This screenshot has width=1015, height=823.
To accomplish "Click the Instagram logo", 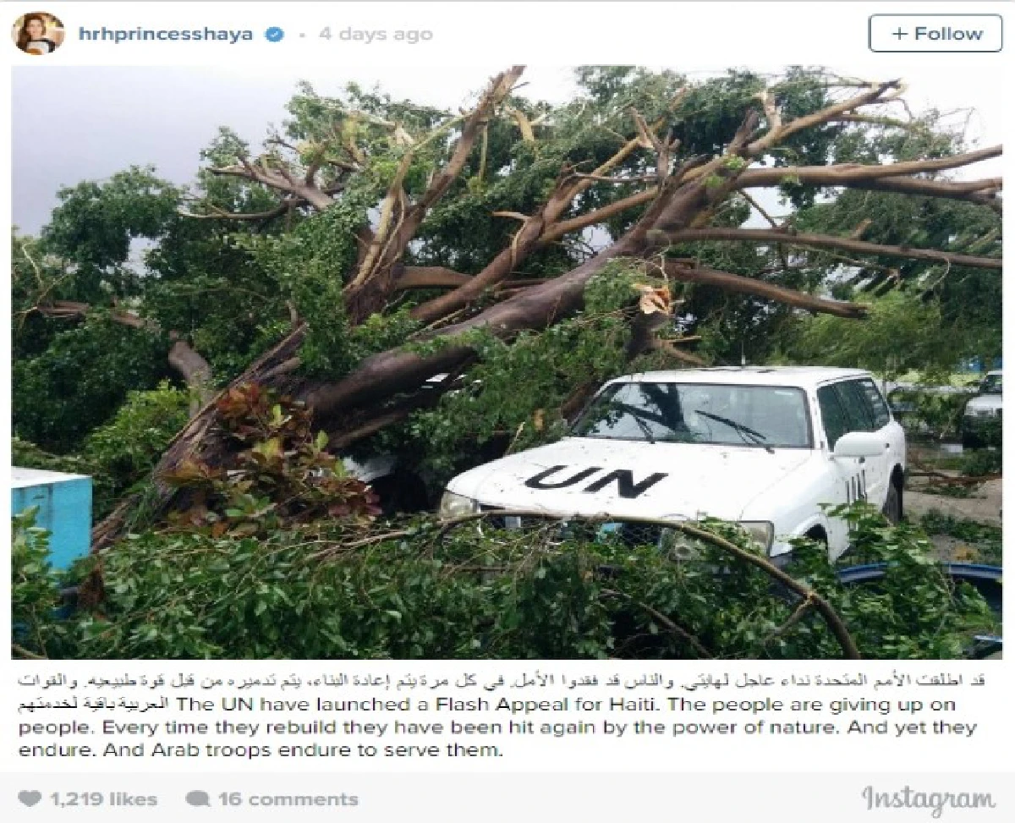I will tap(928, 799).
